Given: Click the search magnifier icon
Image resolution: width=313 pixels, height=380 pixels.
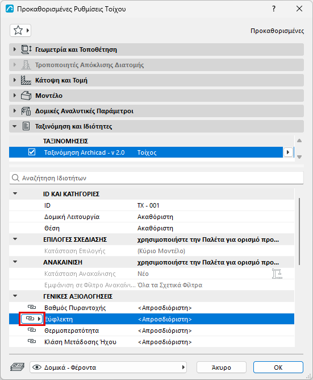Looking at the screenshot, I should pyautogui.click(x=15, y=178).
